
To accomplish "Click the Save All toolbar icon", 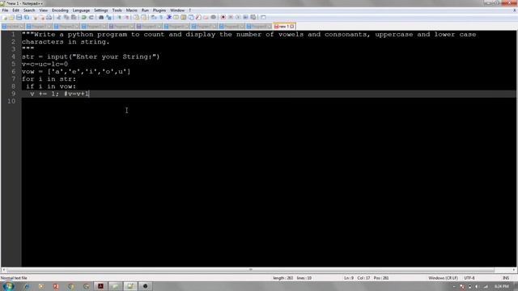I will pos(27,17).
